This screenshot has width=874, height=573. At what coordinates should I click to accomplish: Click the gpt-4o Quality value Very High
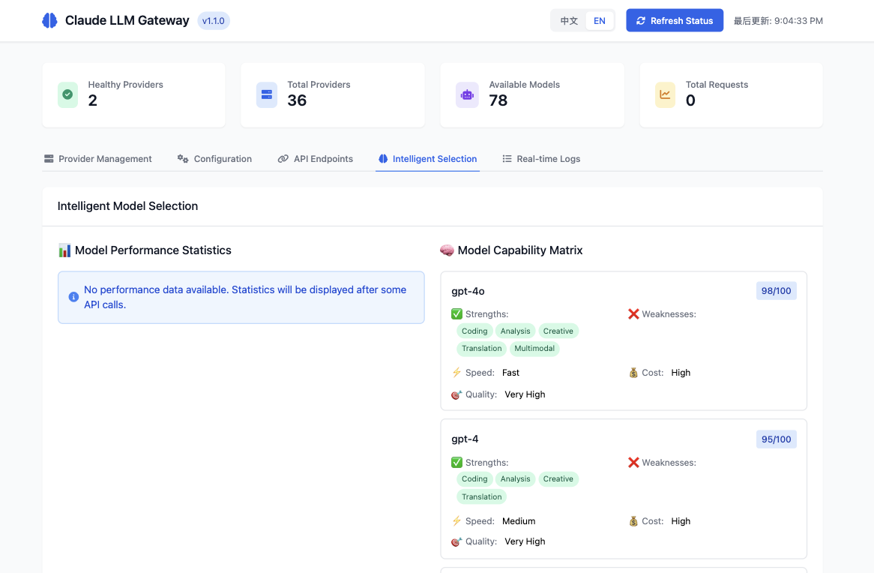pyautogui.click(x=525, y=394)
